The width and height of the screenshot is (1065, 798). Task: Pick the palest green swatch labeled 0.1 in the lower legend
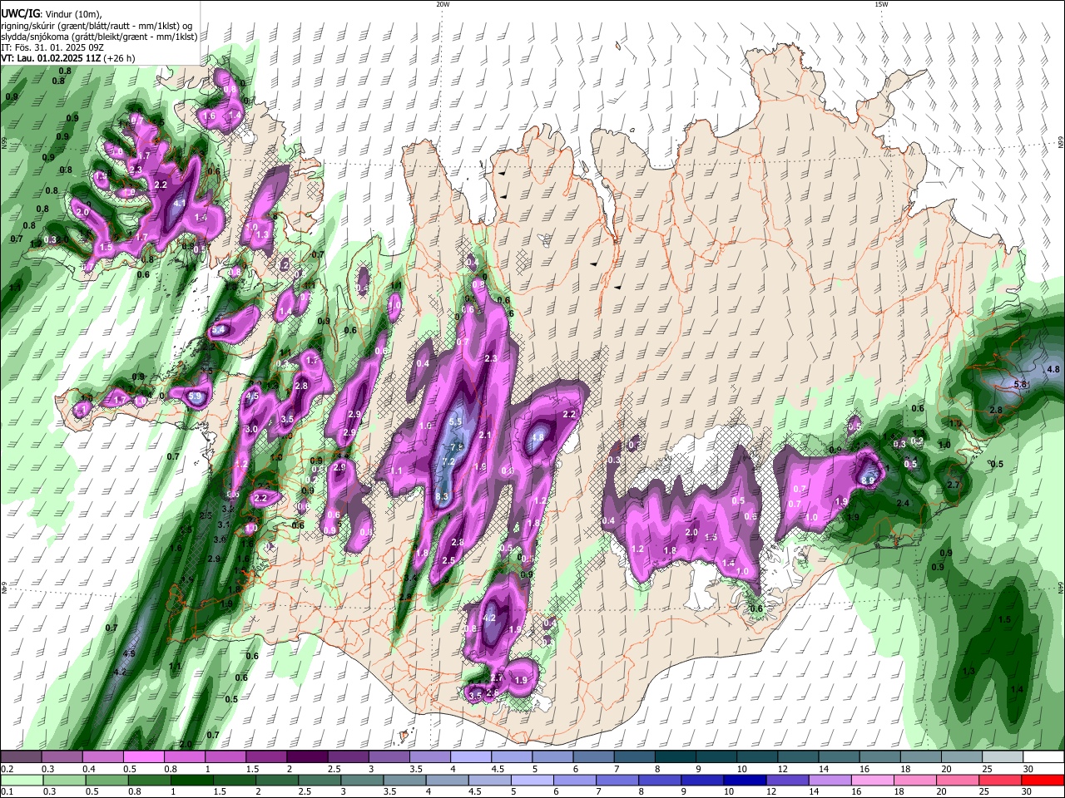click(x=21, y=781)
